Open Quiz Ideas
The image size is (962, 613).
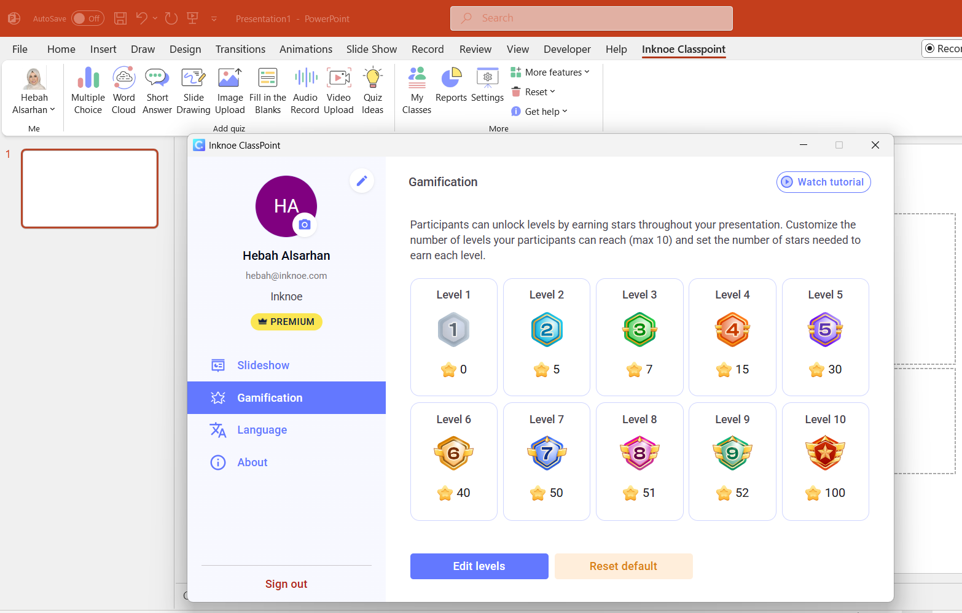[373, 91]
